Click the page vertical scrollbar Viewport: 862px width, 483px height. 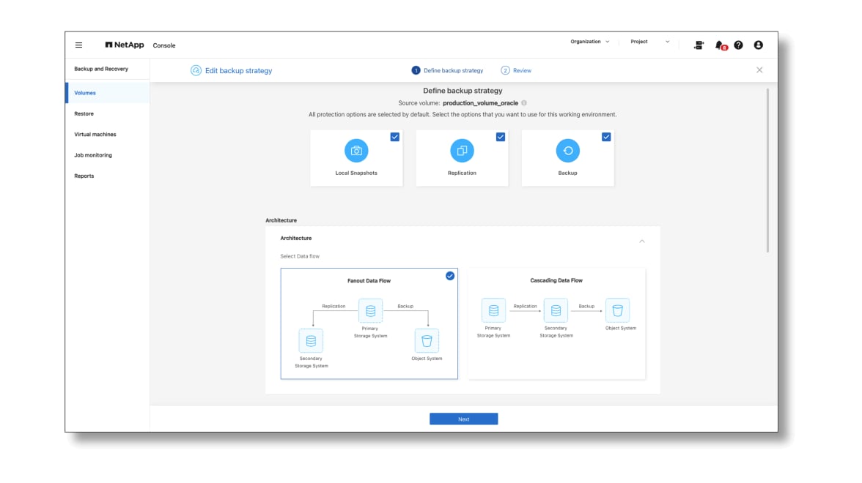[767, 171]
